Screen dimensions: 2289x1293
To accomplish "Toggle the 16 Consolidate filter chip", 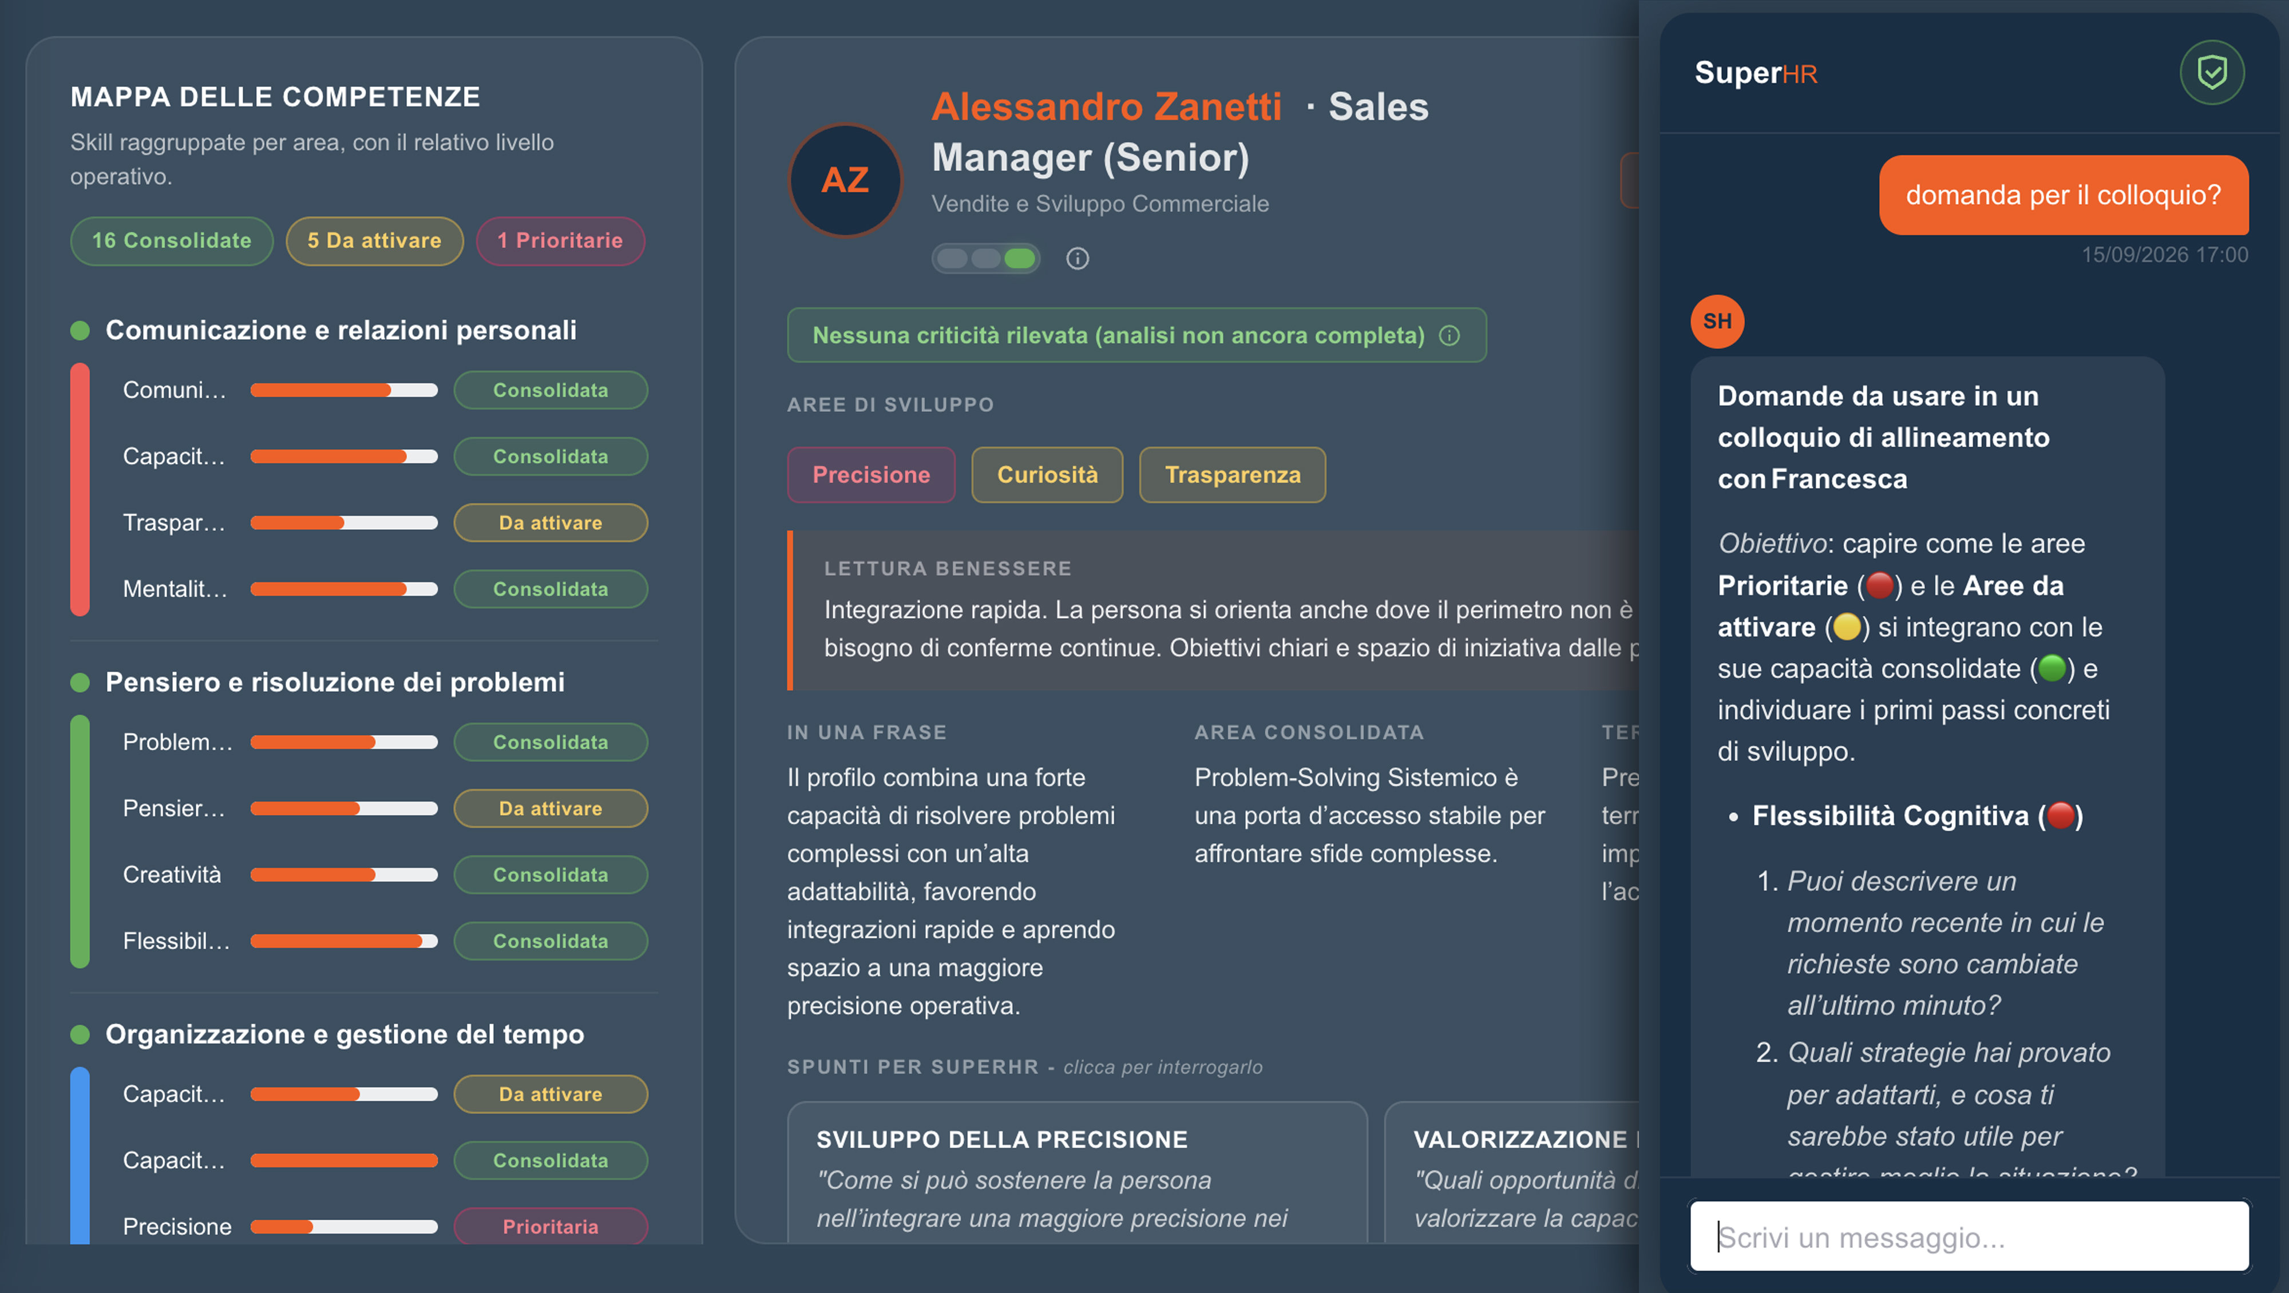I will pos(172,241).
